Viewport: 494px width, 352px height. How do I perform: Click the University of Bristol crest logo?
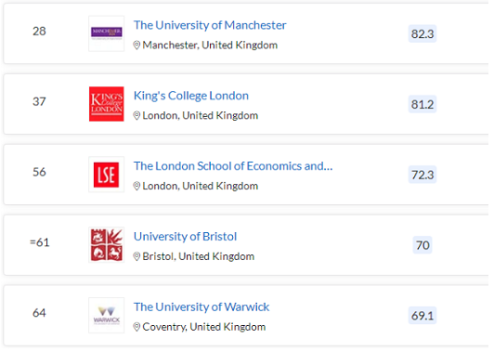(107, 245)
